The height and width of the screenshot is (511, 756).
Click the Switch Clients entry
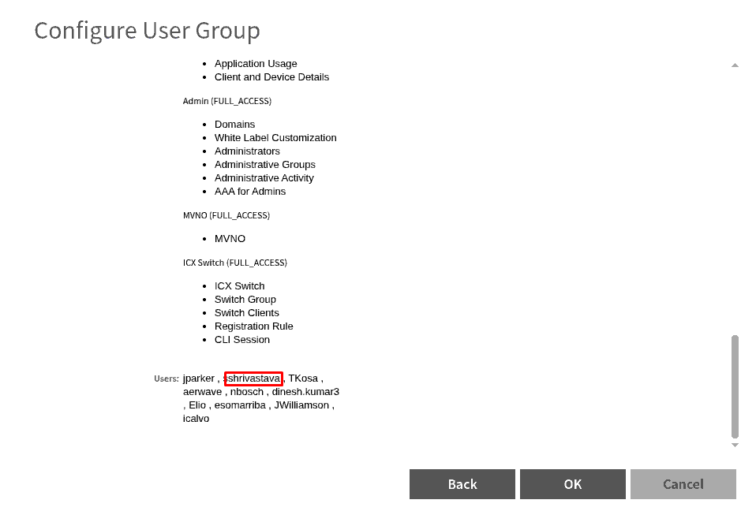click(x=246, y=313)
